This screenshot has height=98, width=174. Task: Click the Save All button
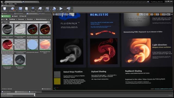point(23,16)
